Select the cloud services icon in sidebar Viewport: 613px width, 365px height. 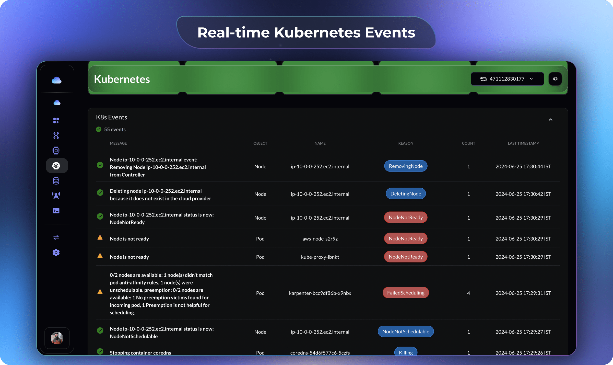(57, 102)
